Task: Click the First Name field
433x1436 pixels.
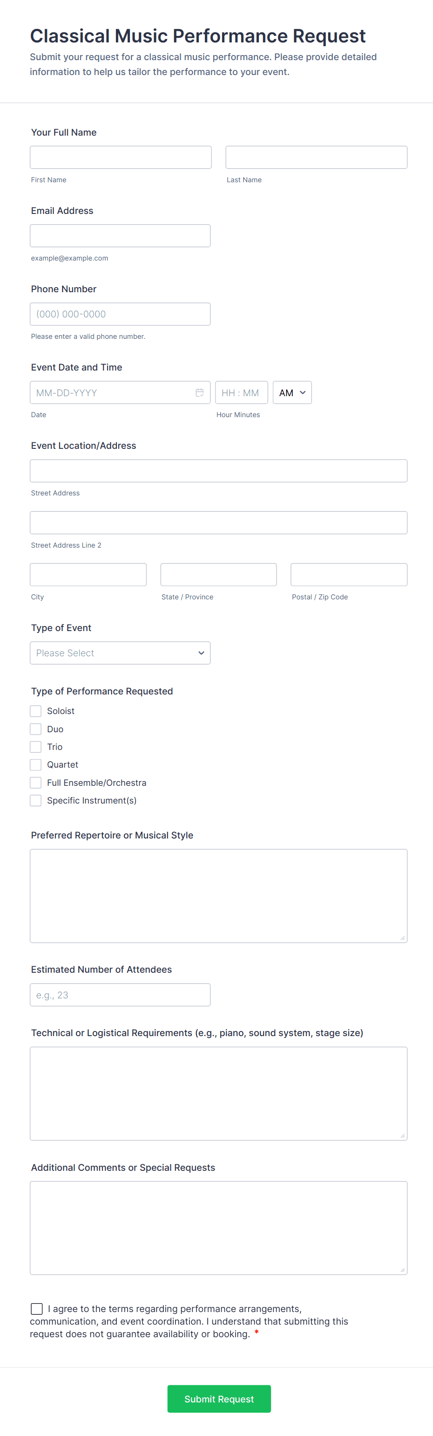Action: [x=120, y=157]
